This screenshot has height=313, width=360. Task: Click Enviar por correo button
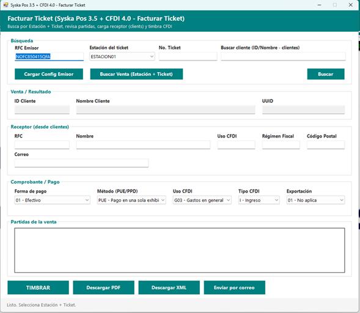click(x=235, y=287)
